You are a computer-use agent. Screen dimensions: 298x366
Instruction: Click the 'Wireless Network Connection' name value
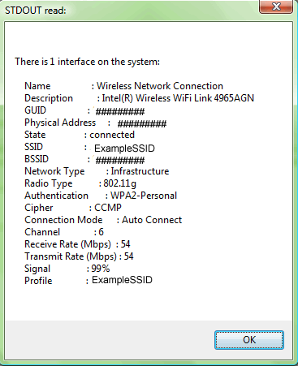coord(160,86)
